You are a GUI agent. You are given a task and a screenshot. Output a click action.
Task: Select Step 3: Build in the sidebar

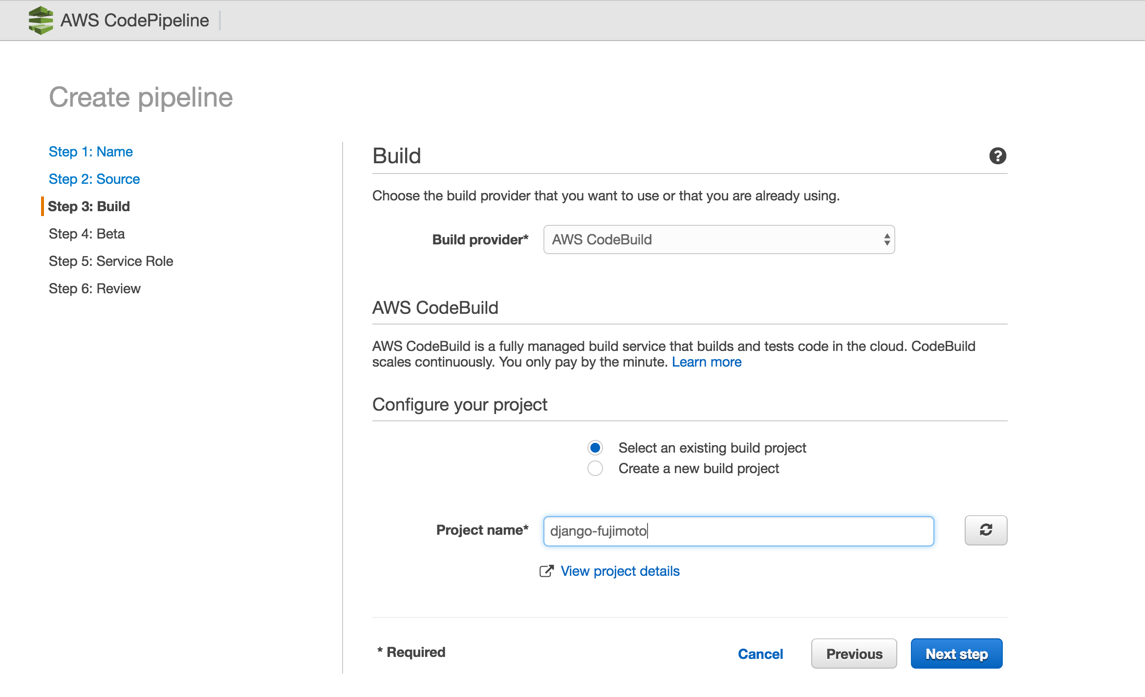pyautogui.click(x=88, y=206)
